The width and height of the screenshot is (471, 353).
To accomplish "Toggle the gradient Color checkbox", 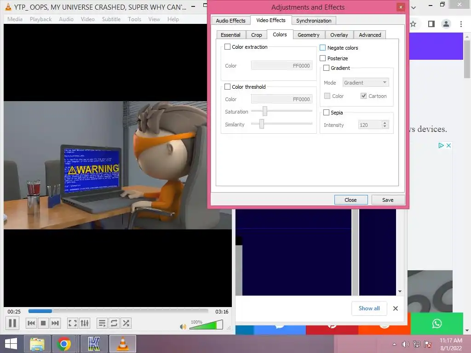I will [327, 96].
